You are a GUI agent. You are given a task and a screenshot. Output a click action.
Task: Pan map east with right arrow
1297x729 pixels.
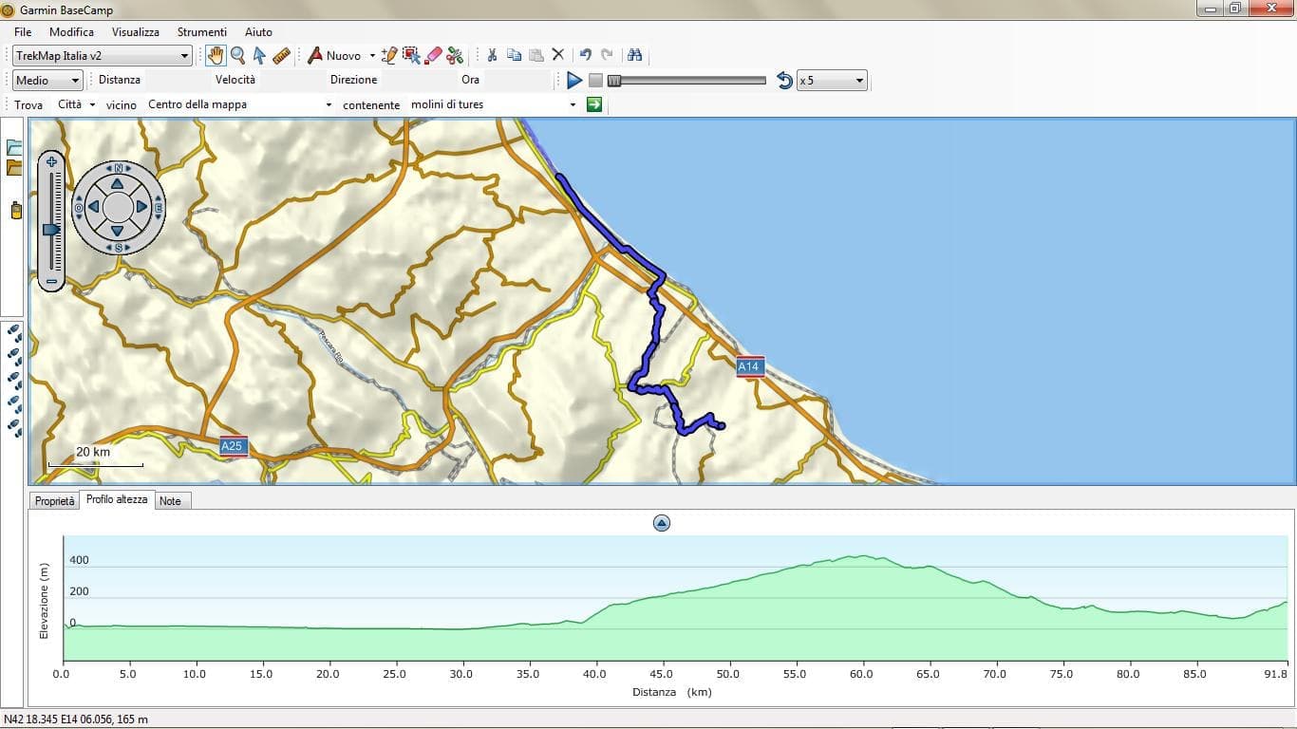tap(141, 207)
